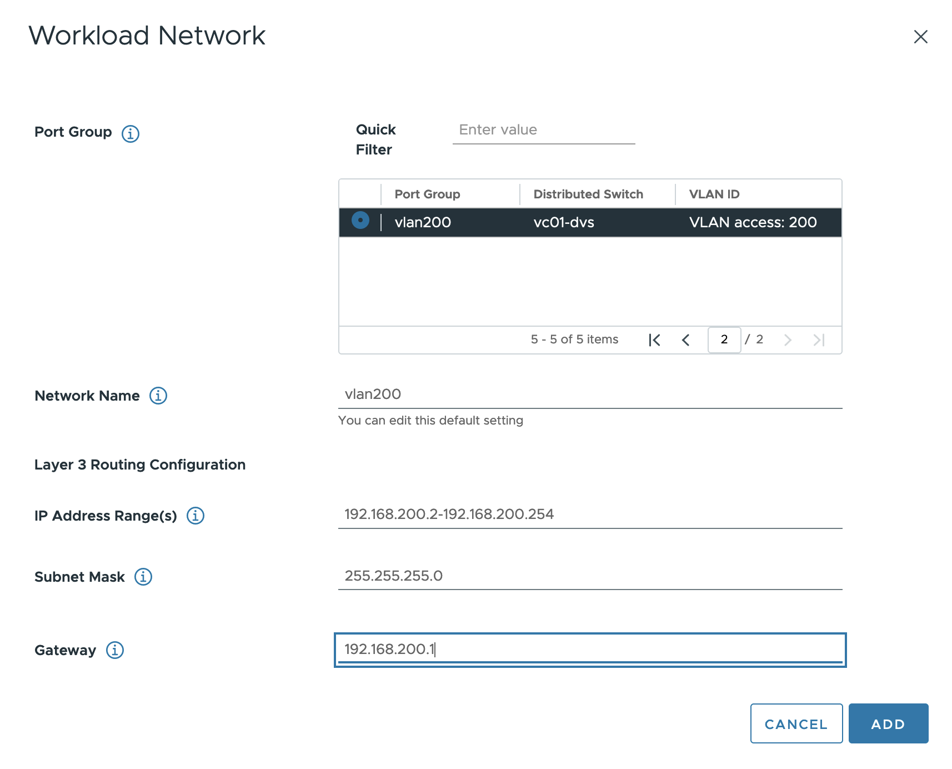The height and width of the screenshot is (769, 952).
Task: Go to last page of port groups
Action: [x=819, y=340]
